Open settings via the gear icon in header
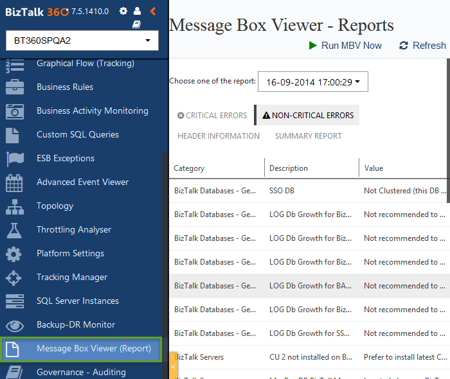Viewport: 450px width, 379px height. (123, 11)
